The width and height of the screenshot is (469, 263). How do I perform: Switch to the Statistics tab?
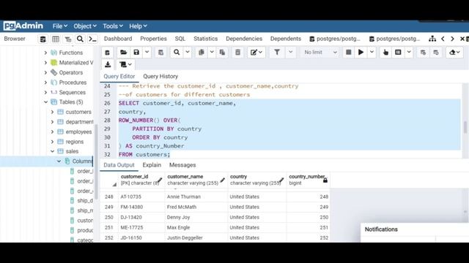point(205,39)
